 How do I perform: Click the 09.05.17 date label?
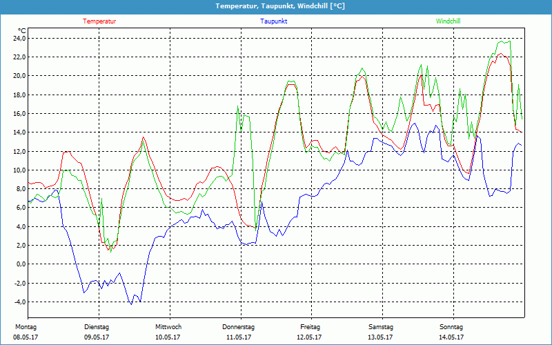tap(97, 337)
